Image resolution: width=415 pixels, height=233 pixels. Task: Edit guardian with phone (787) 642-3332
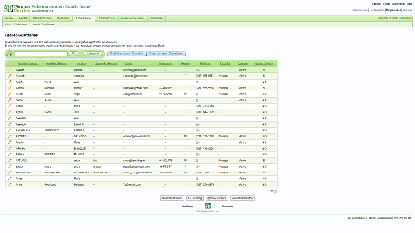tap(10, 112)
